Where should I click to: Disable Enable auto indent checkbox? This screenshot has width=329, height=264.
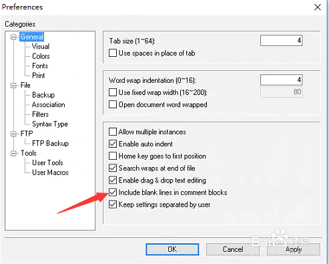[x=113, y=144]
